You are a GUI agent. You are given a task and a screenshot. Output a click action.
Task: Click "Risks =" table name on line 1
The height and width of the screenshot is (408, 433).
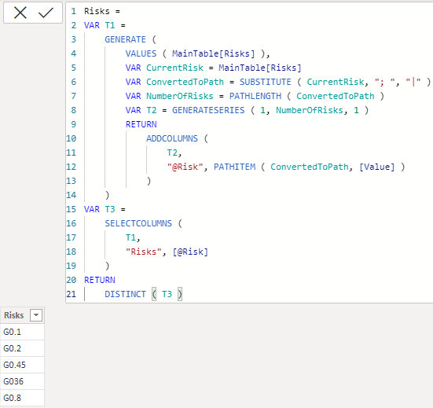102,11
